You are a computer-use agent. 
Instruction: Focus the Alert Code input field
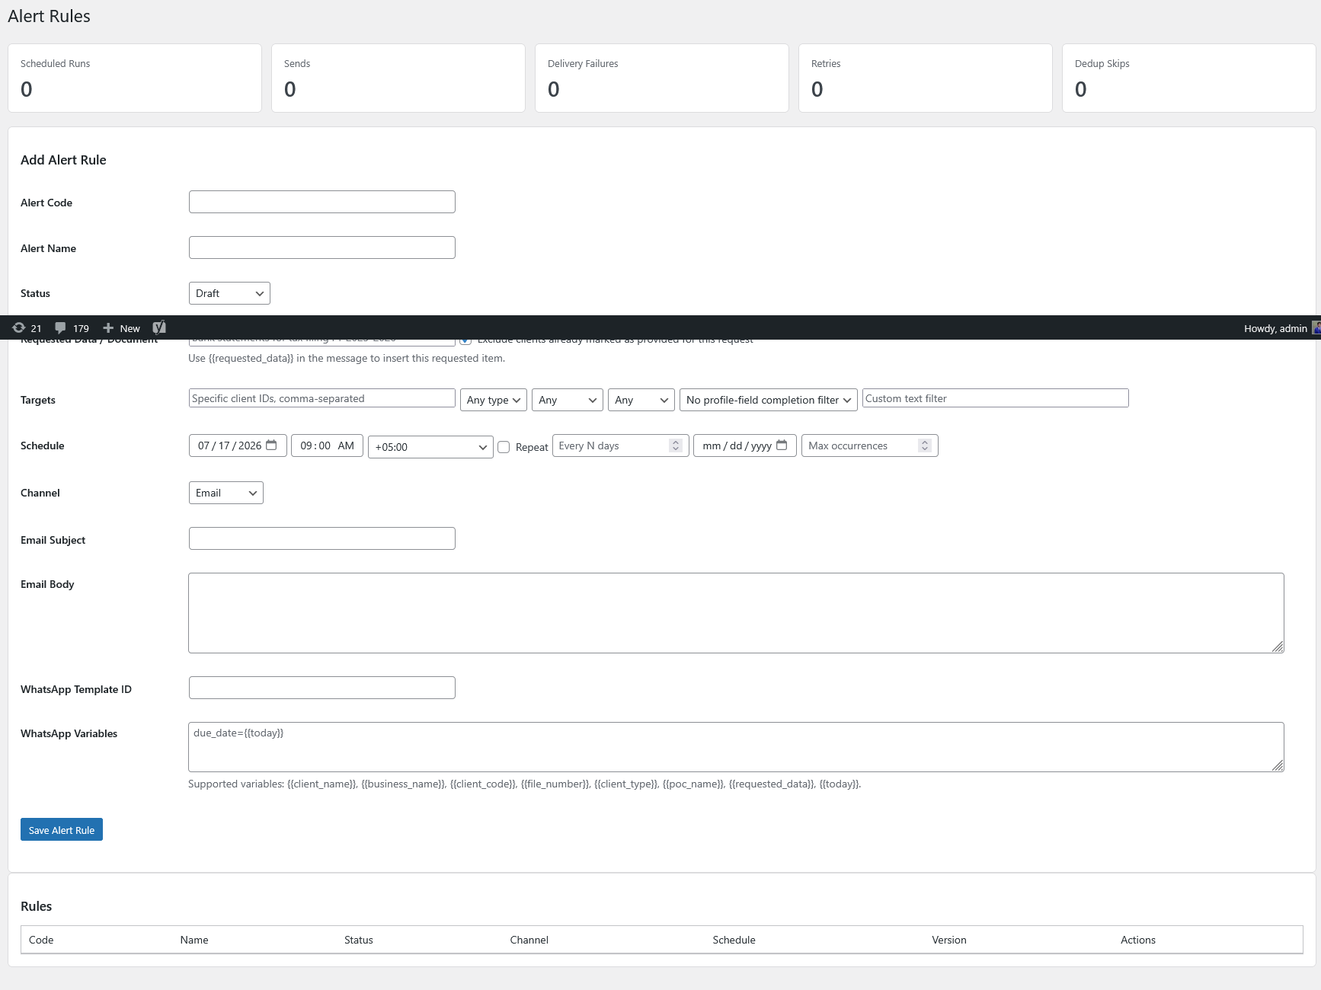(322, 202)
